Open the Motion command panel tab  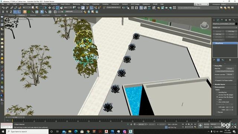click(226, 20)
